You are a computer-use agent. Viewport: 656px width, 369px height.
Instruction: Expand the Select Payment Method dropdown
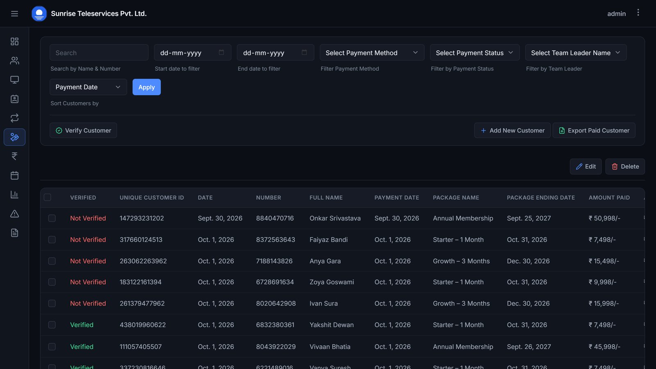(x=372, y=52)
